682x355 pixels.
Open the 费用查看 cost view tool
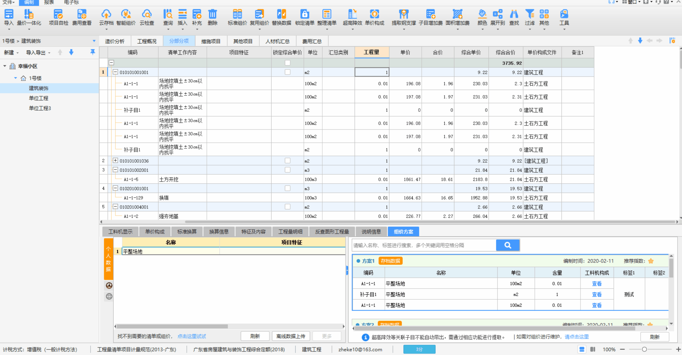[82, 14]
